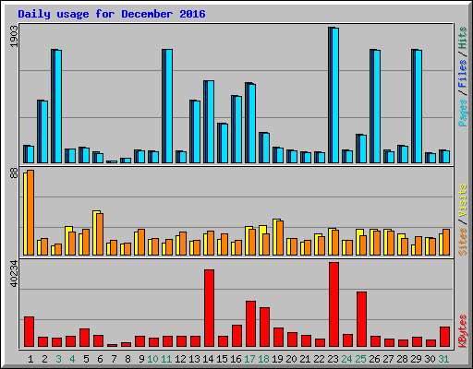The width and height of the screenshot is (473, 369).
Task: Click green weekend day label "18"
Action: coord(263,359)
